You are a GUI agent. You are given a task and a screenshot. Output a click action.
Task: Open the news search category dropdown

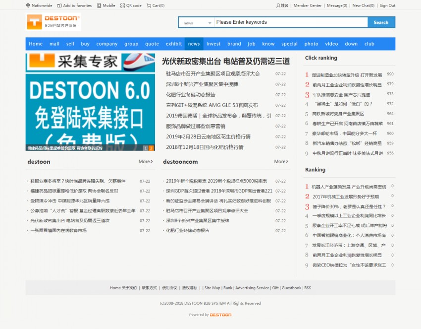click(x=196, y=23)
